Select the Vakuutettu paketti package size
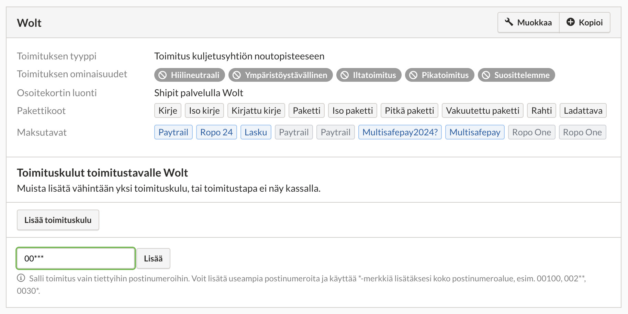The image size is (628, 314). (483, 111)
